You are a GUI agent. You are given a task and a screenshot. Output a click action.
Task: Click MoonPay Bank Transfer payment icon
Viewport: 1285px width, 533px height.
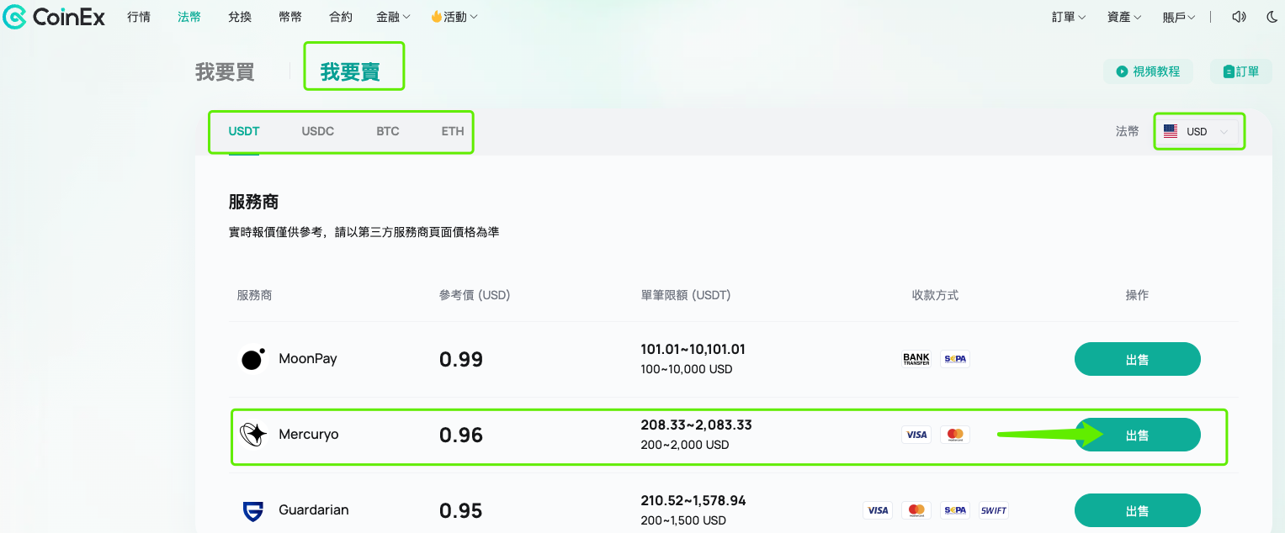916,359
